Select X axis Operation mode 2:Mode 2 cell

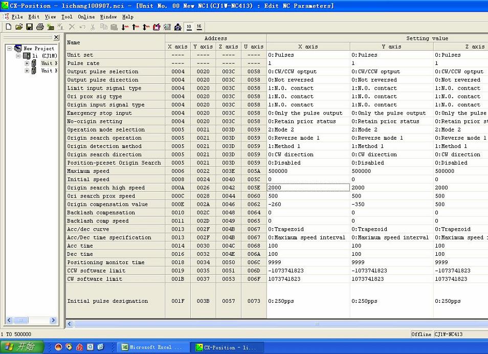point(308,130)
